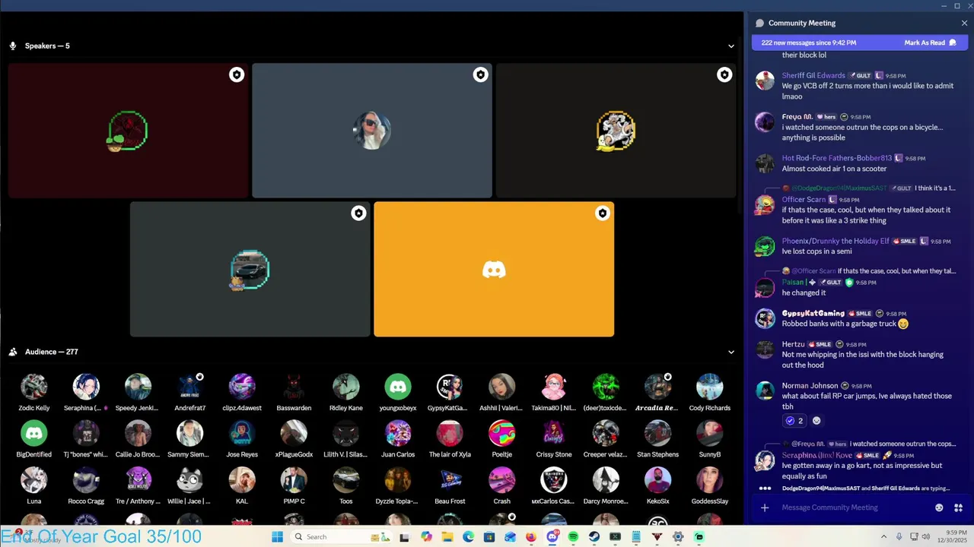Open the emoji picker in message box
This screenshot has height=547, width=974.
(939, 507)
